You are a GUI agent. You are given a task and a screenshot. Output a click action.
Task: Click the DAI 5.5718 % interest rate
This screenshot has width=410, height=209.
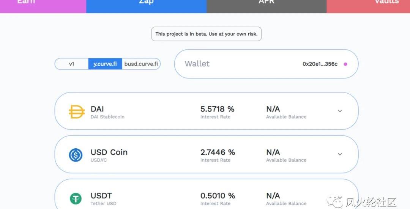tap(218, 109)
